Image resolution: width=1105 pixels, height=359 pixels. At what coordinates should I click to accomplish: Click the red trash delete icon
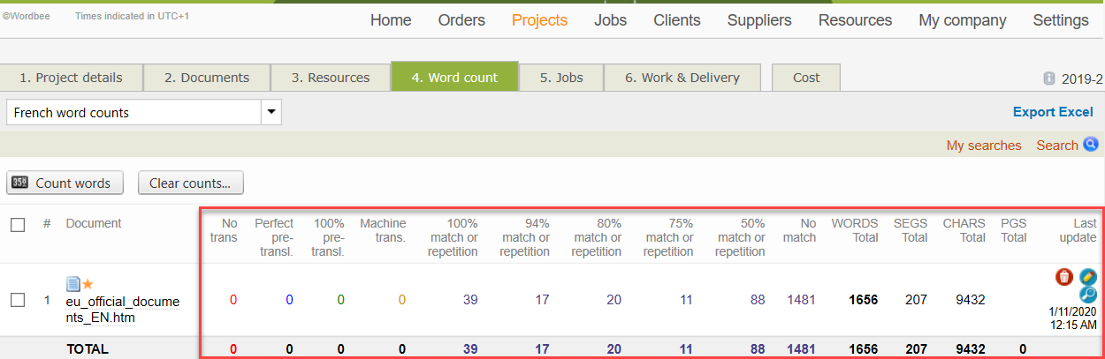[x=1064, y=277]
